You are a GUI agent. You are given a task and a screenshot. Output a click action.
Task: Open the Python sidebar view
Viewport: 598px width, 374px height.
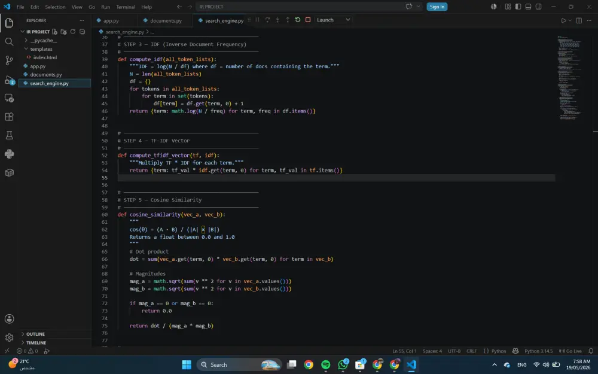(9, 154)
